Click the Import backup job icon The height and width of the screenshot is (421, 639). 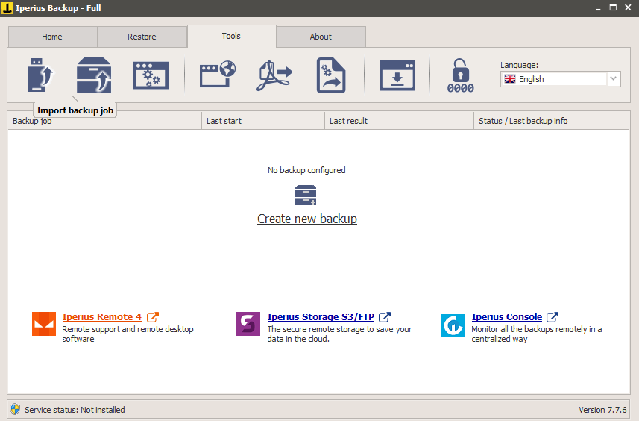click(x=94, y=75)
